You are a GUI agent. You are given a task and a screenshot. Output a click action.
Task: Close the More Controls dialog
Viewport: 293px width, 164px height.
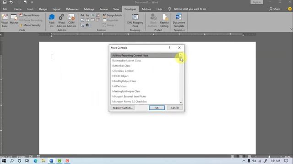tap(179, 47)
